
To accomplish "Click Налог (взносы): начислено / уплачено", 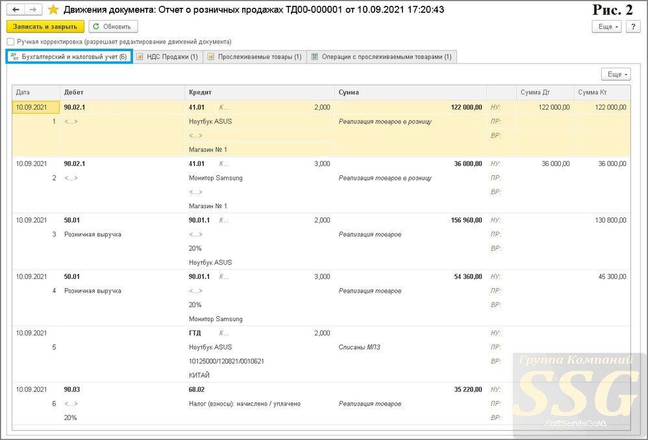I will [245, 404].
